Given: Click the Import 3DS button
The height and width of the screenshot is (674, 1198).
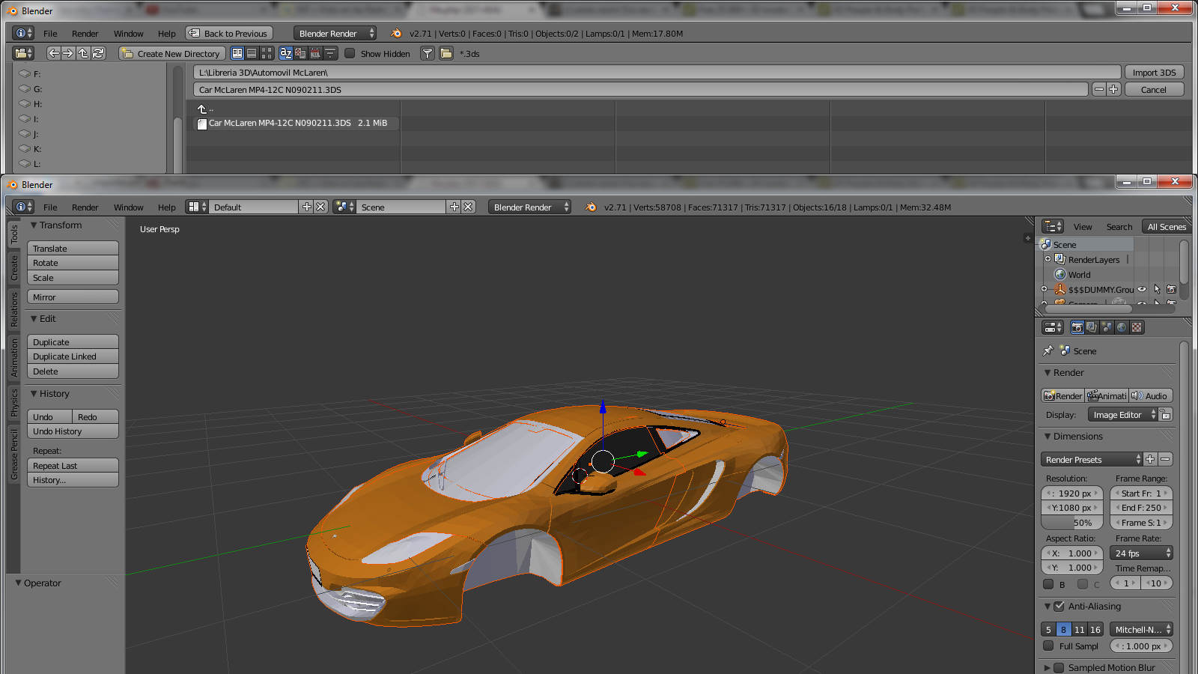Looking at the screenshot, I should point(1153,72).
